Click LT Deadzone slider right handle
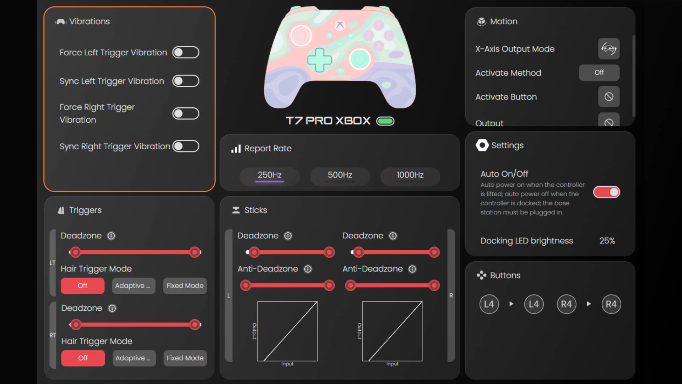The image size is (682, 384). coord(195,252)
